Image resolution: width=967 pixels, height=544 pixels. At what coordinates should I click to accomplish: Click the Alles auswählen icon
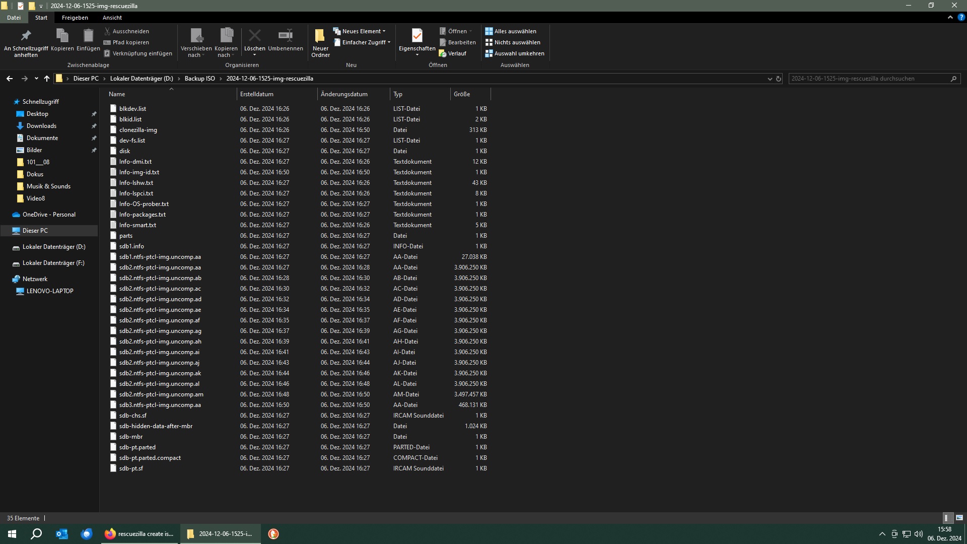[x=489, y=31]
